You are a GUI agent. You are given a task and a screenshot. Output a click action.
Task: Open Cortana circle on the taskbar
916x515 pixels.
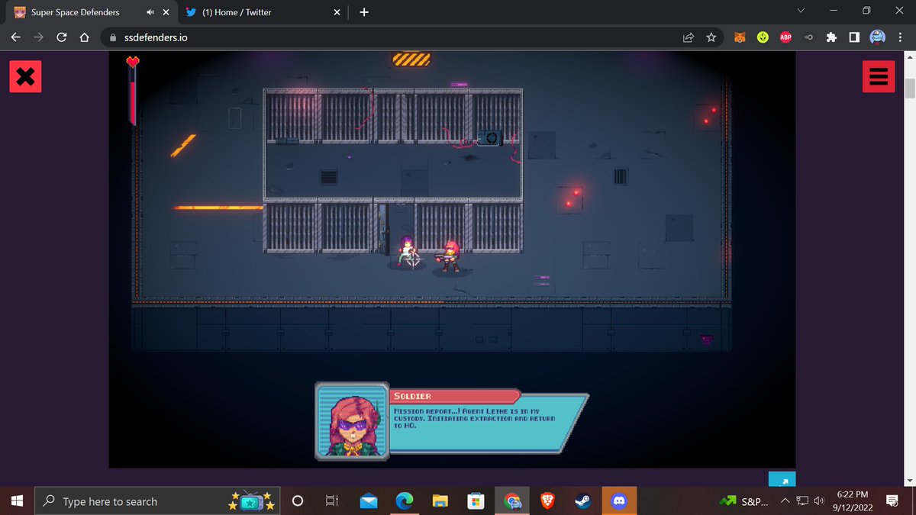tap(298, 501)
